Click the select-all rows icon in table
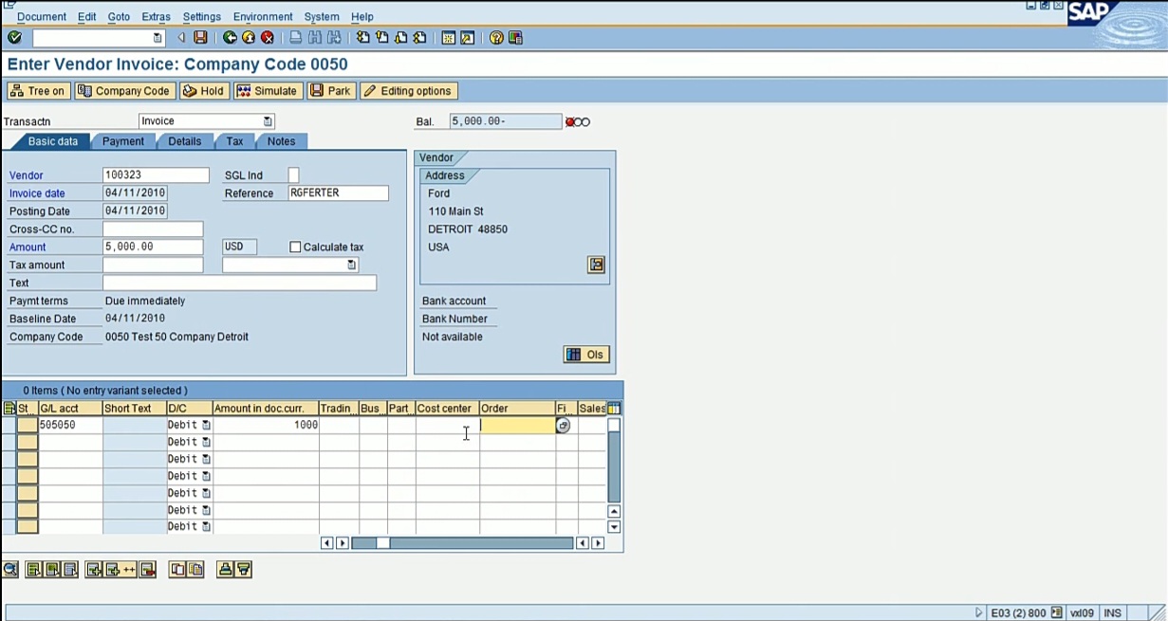Viewport: 1168px width, 621px height. 9,409
